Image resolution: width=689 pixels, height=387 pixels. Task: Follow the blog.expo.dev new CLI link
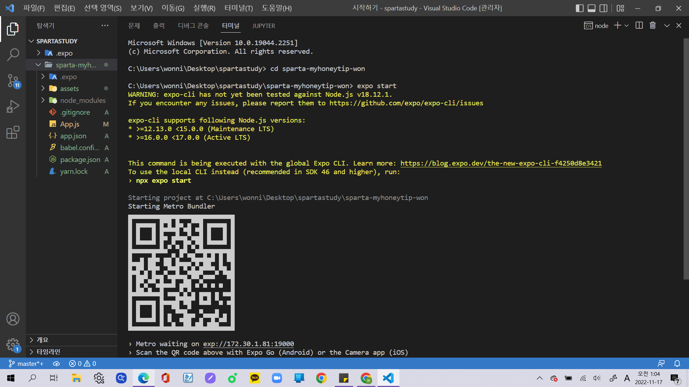pos(501,163)
